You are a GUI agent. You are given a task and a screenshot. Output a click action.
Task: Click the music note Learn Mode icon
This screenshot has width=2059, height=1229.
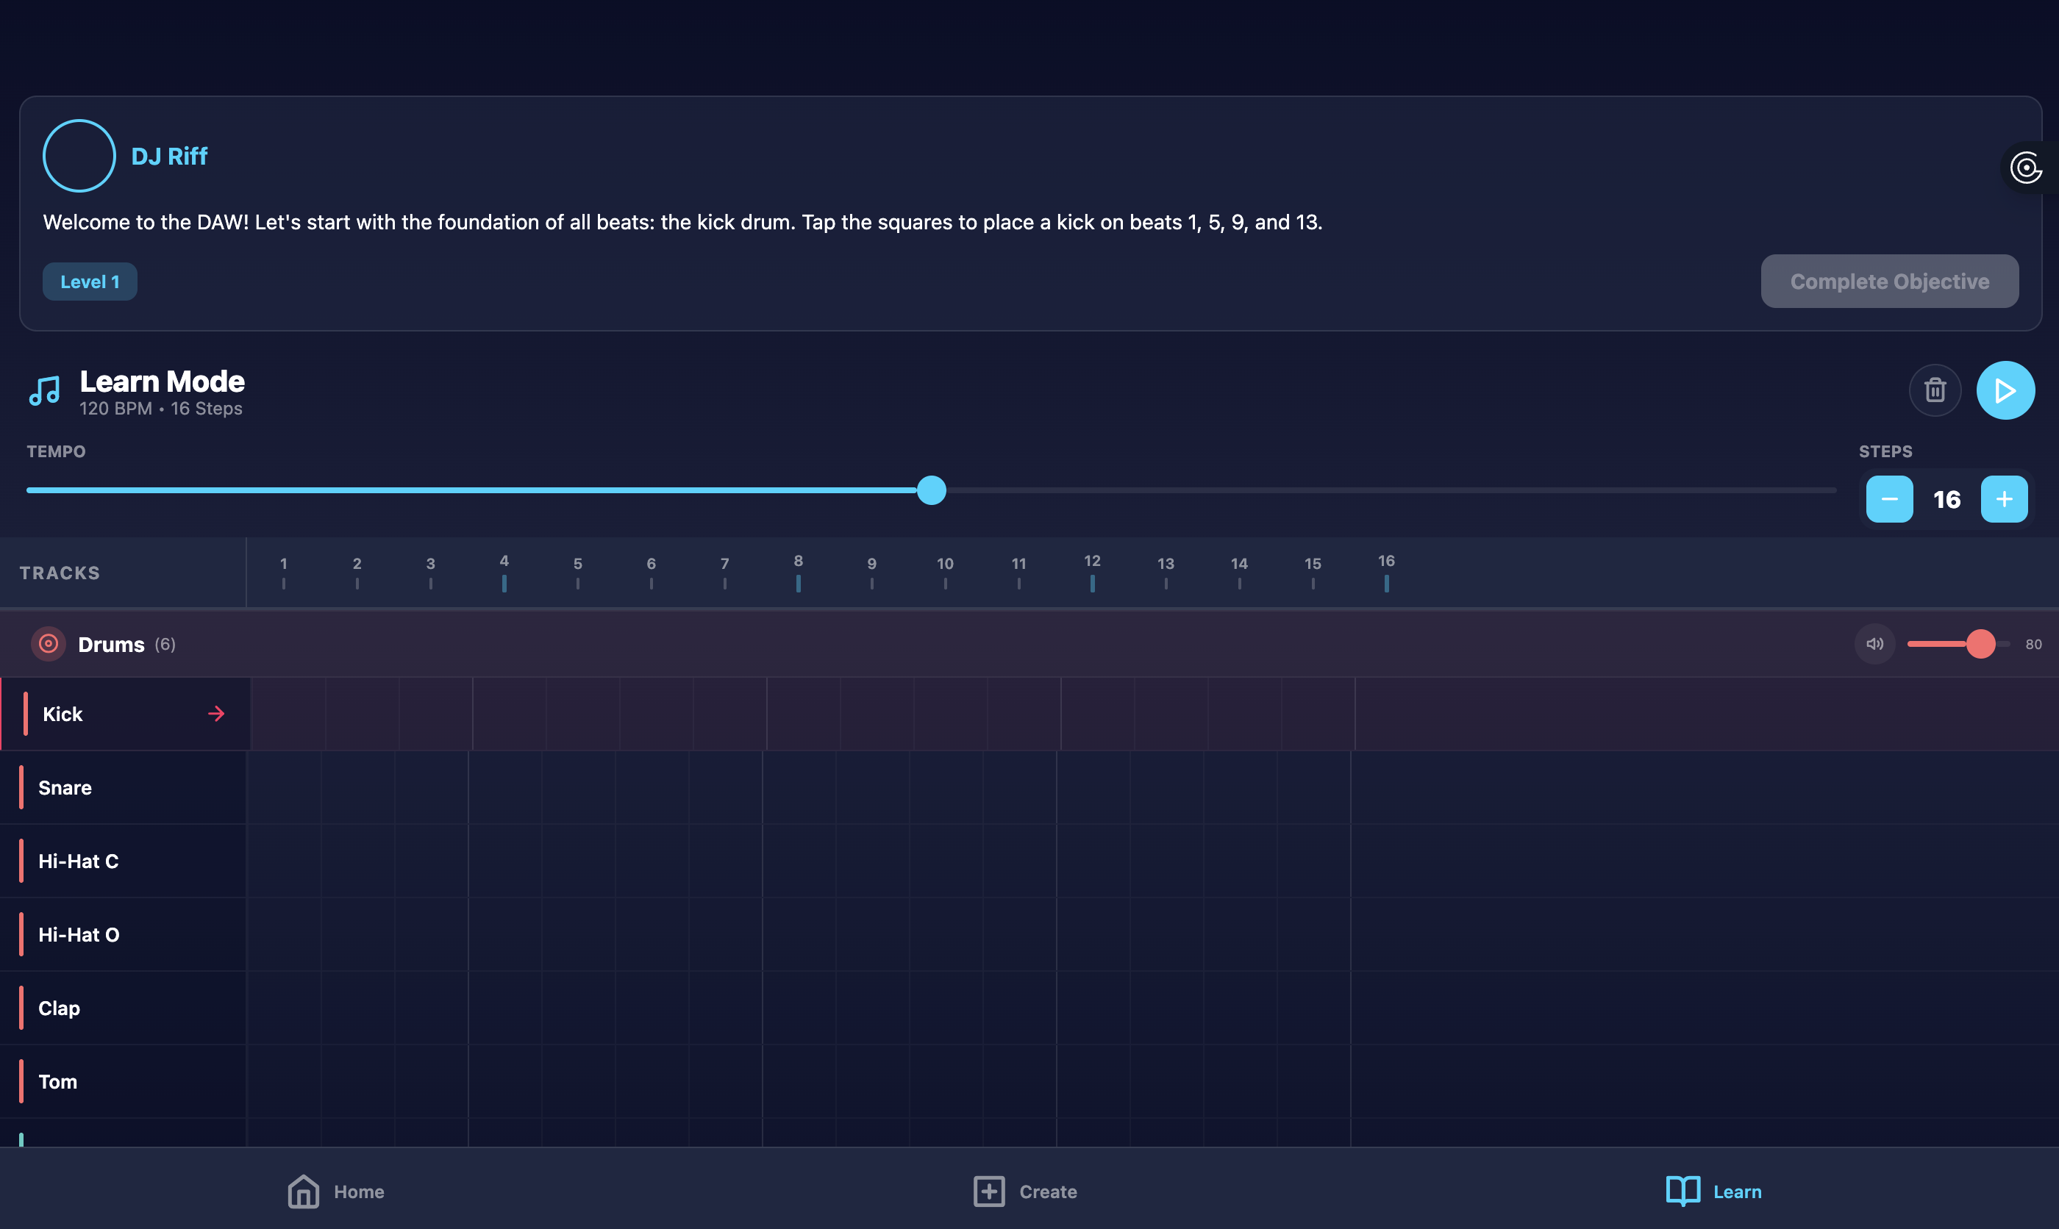tap(45, 390)
